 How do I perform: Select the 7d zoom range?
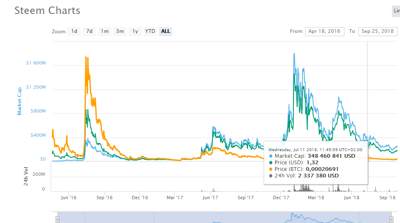89,31
